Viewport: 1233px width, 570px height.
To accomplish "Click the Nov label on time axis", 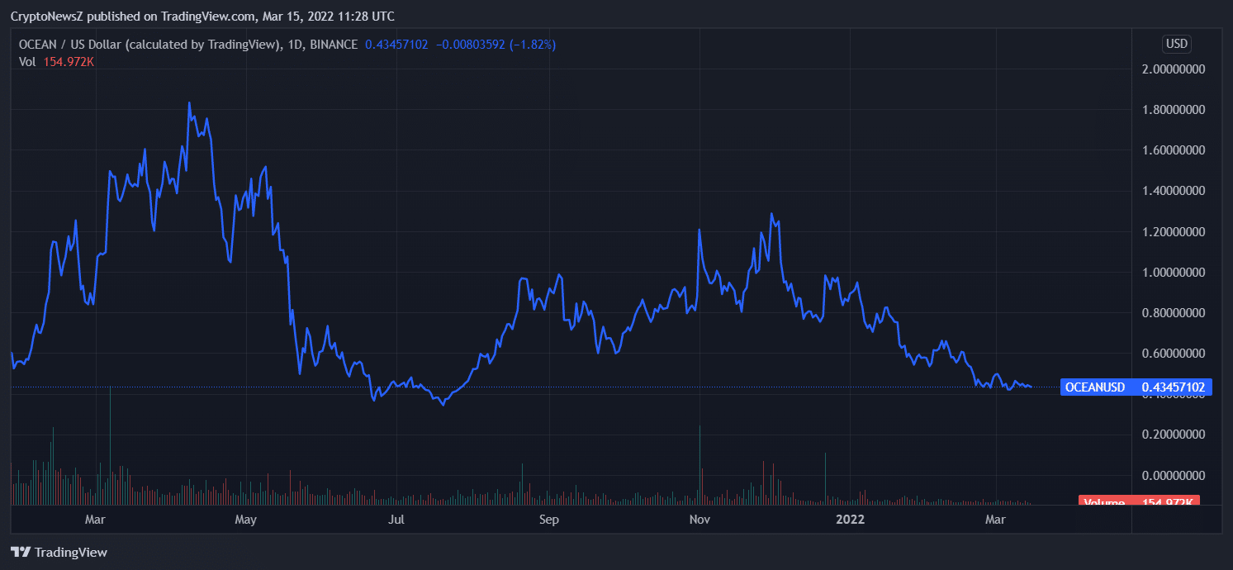I will pyautogui.click(x=699, y=520).
